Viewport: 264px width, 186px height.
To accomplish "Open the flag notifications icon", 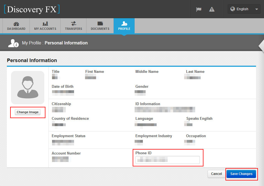I will [x=198, y=9].
